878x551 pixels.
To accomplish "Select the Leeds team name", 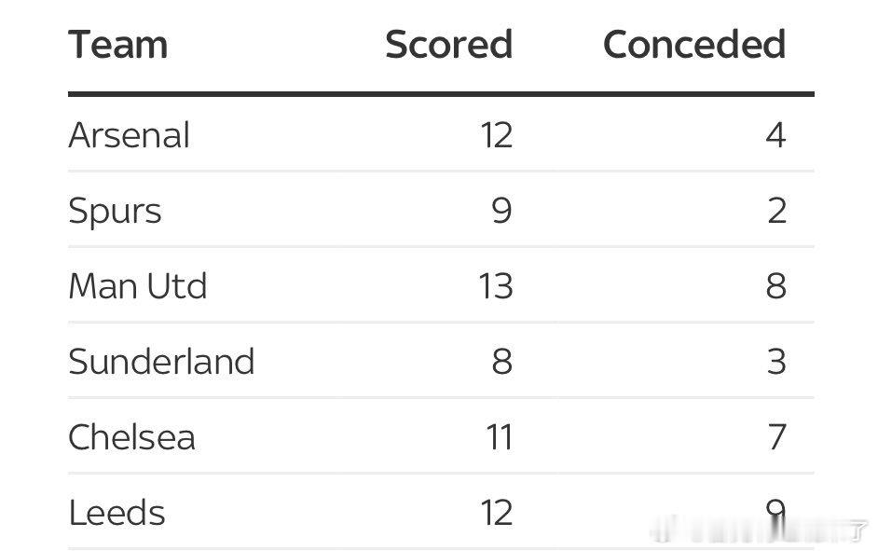I will (x=117, y=513).
